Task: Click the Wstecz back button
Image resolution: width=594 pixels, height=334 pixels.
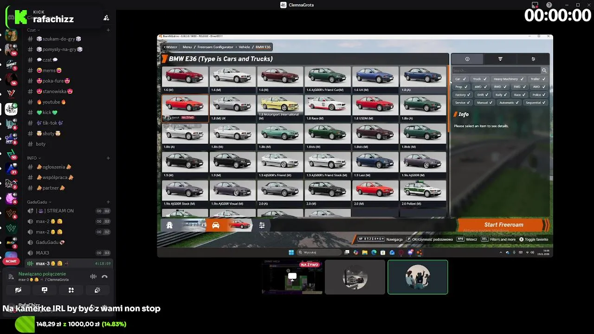Action: coord(170,47)
